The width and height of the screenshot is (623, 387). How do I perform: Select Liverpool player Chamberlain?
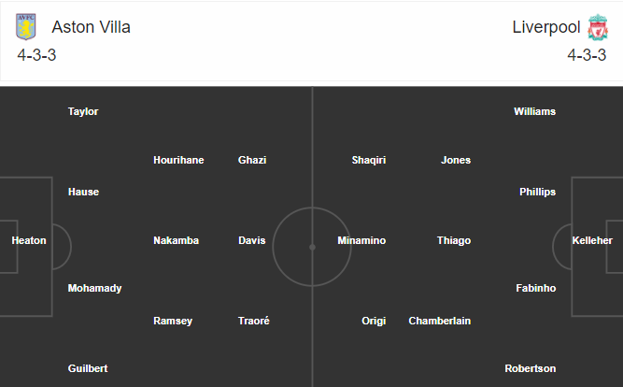click(439, 321)
